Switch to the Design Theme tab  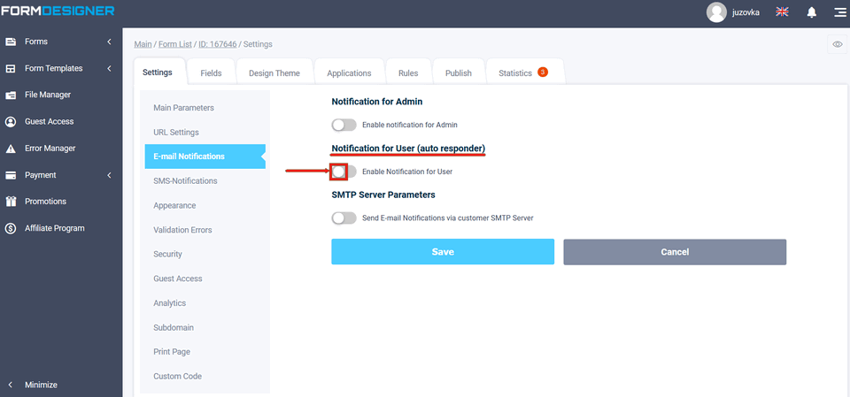[274, 73]
